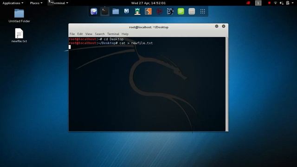Open the beige dock application icon

[192, 11]
